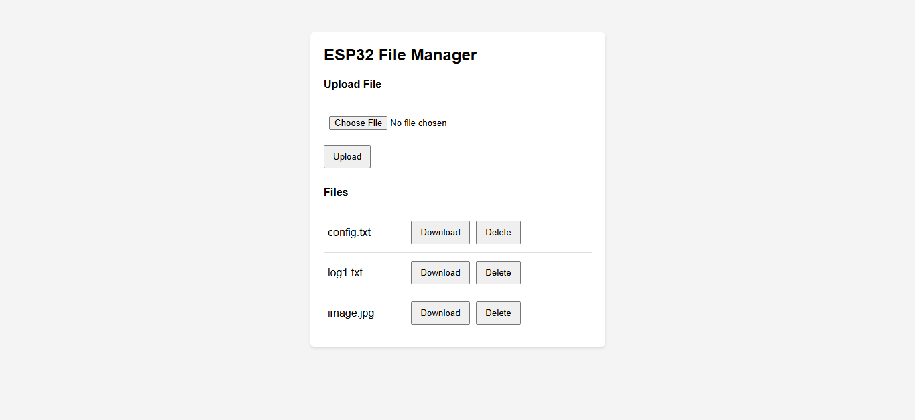Click the word 'chosen' beside Choose File
This screenshot has height=420, width=915.
tap(432, 123)
